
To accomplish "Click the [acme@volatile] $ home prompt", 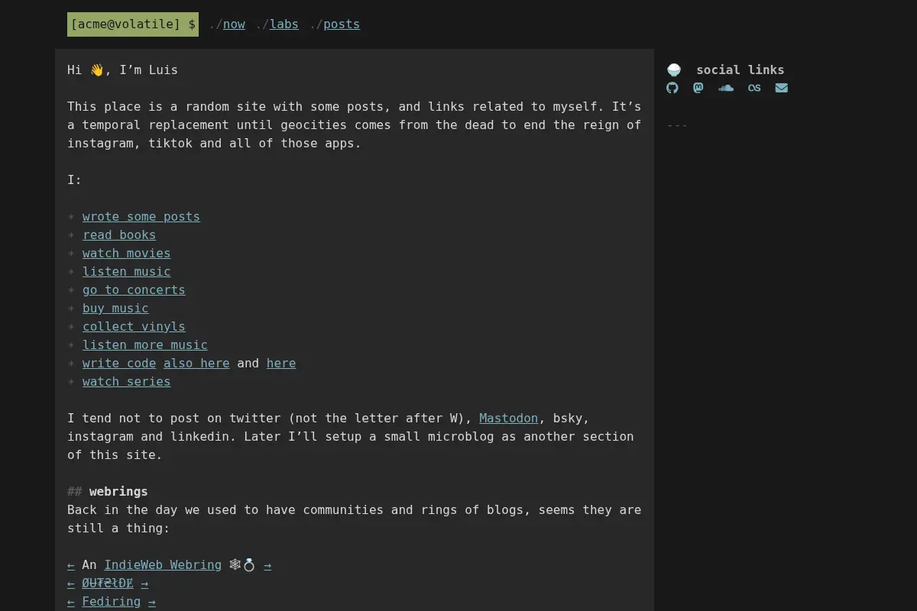I will [133, 24].
